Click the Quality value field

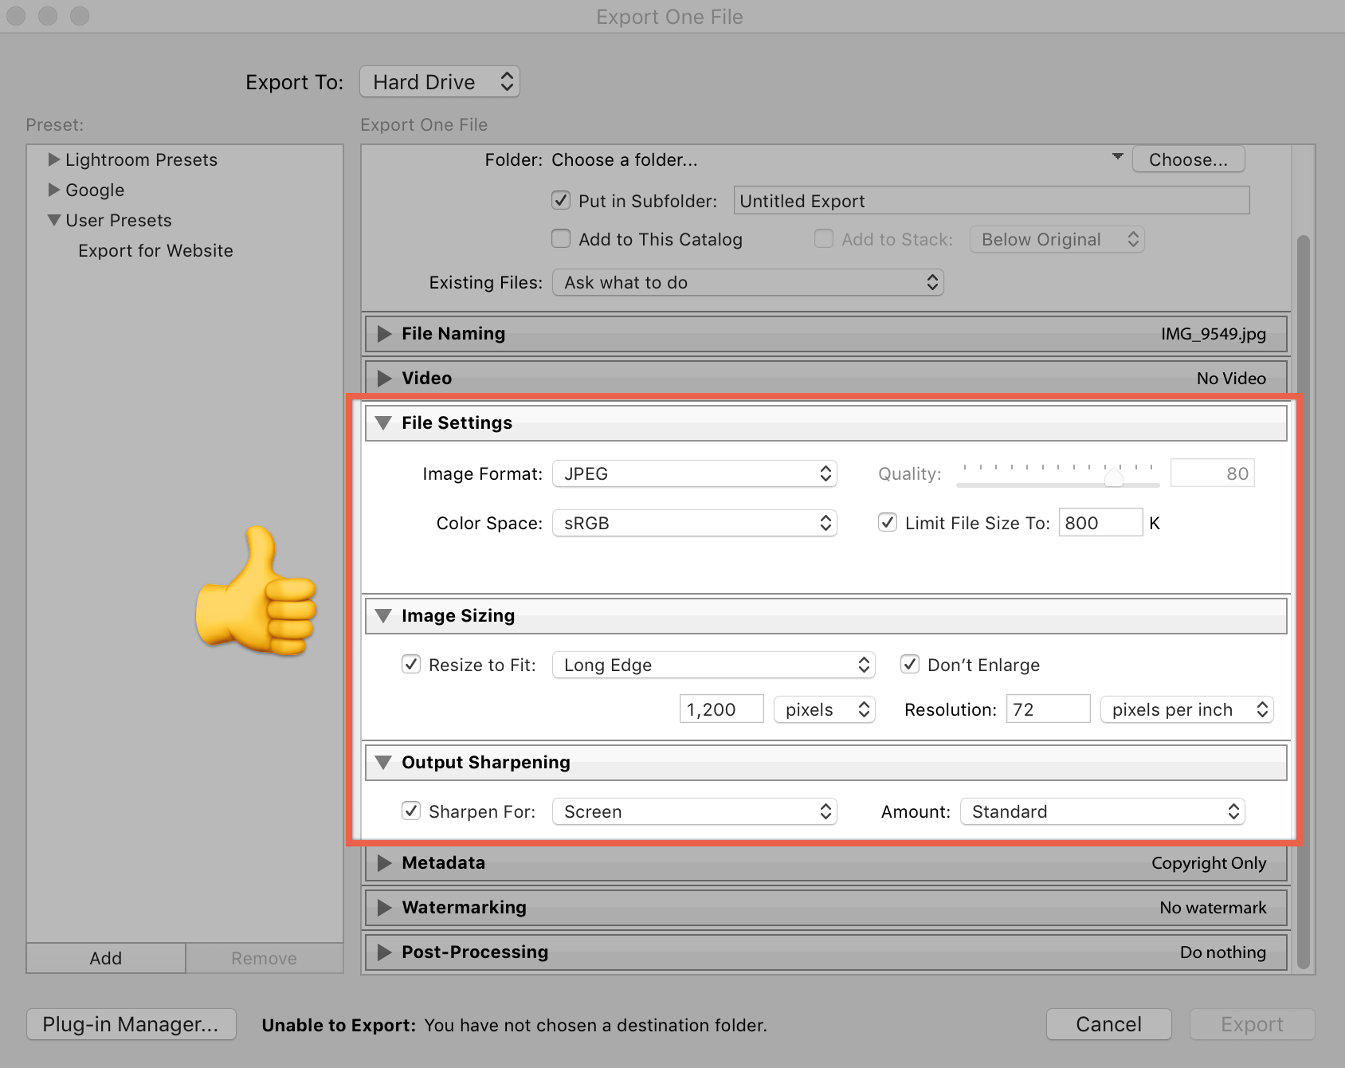tap(1212, 473)
